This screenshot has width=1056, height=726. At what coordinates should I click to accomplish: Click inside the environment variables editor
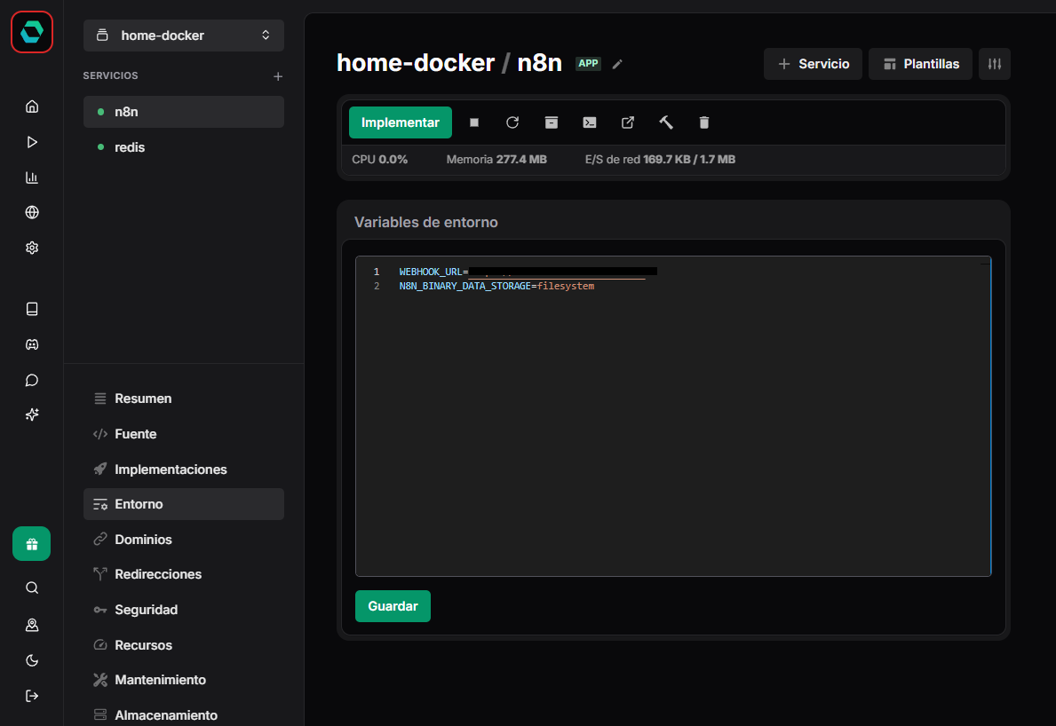point(673,416)
